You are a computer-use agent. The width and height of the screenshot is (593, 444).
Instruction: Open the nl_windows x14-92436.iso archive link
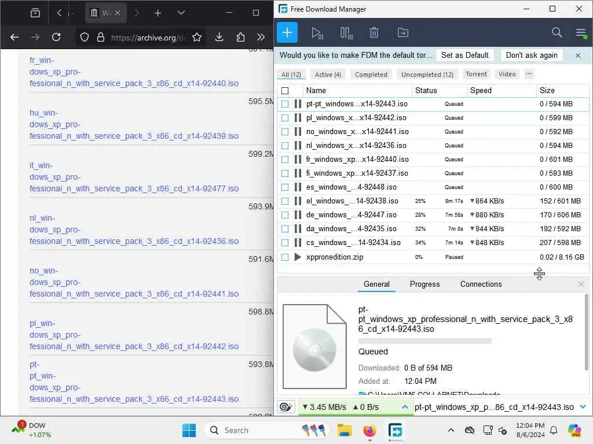pos(134,230)
